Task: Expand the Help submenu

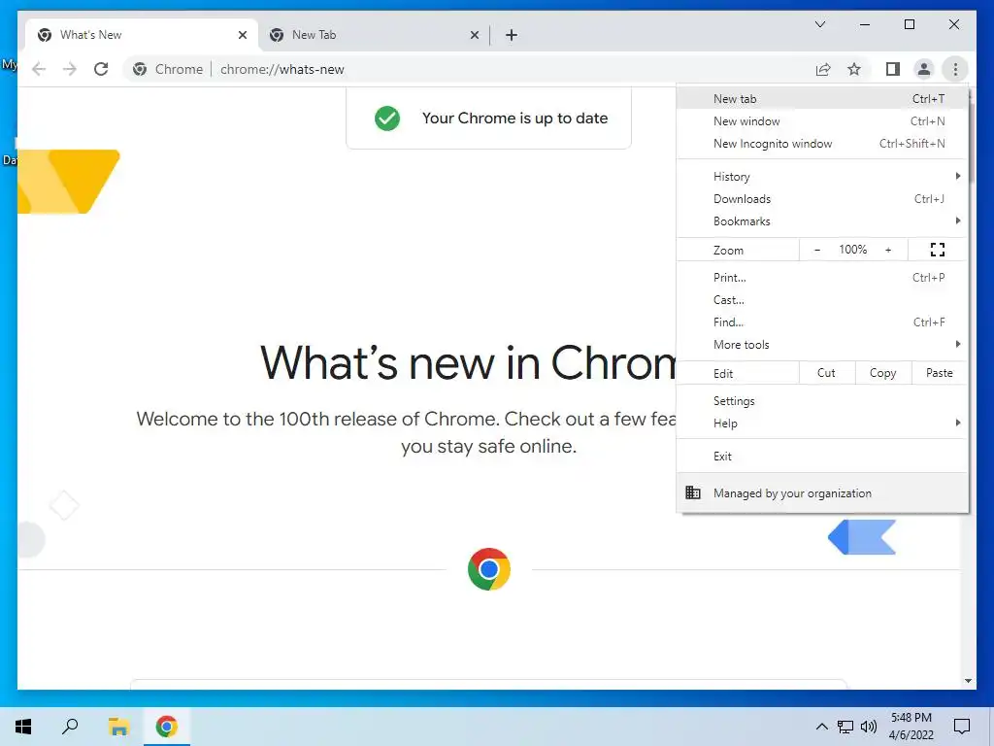Action: 822,424
